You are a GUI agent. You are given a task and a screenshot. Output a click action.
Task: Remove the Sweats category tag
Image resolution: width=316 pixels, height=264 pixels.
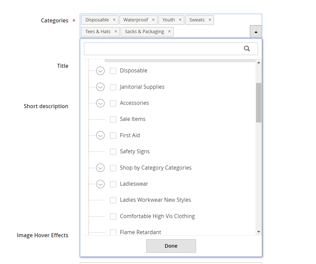[x=210, y=20]
